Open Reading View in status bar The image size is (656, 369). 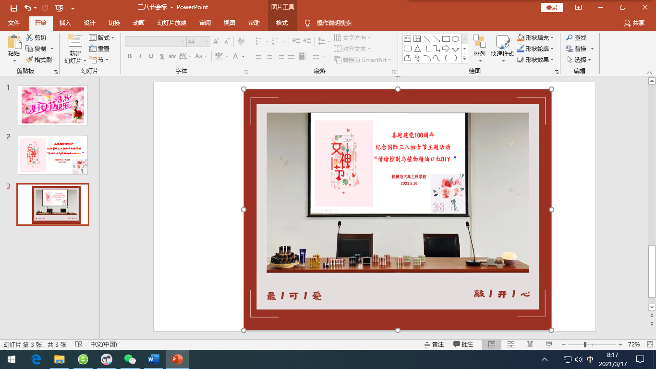(x=530, y=344)
